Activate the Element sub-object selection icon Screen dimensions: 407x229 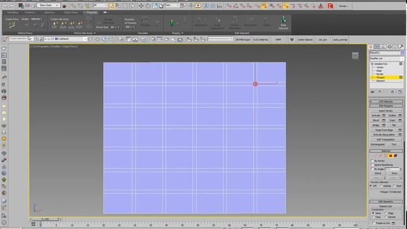click(396, 156)
